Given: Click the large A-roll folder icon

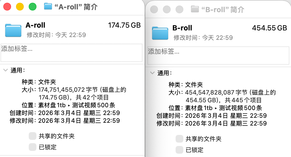Looking at the screenshot, I should (x=13, y=30).
